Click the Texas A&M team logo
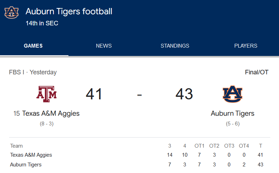279x173 pixels. point(46,94)
